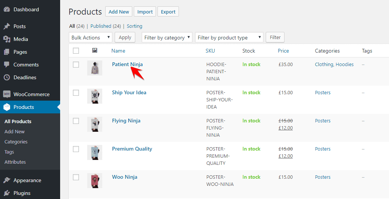Click the Dashboard gauge icon

coord(7,9)
